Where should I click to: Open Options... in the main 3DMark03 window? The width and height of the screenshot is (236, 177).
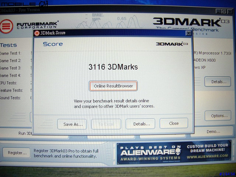218,115
